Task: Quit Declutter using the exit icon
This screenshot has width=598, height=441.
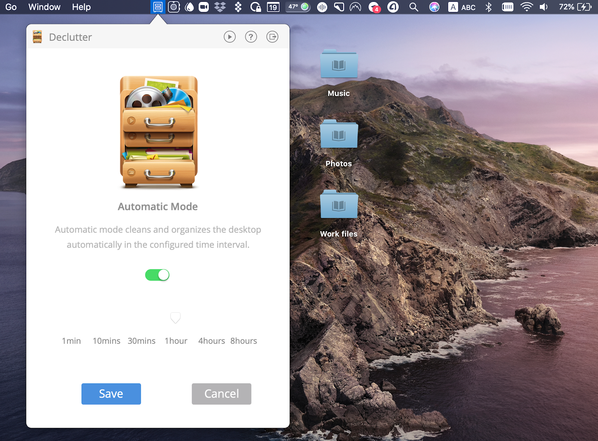Action: [x=272, y=37]
